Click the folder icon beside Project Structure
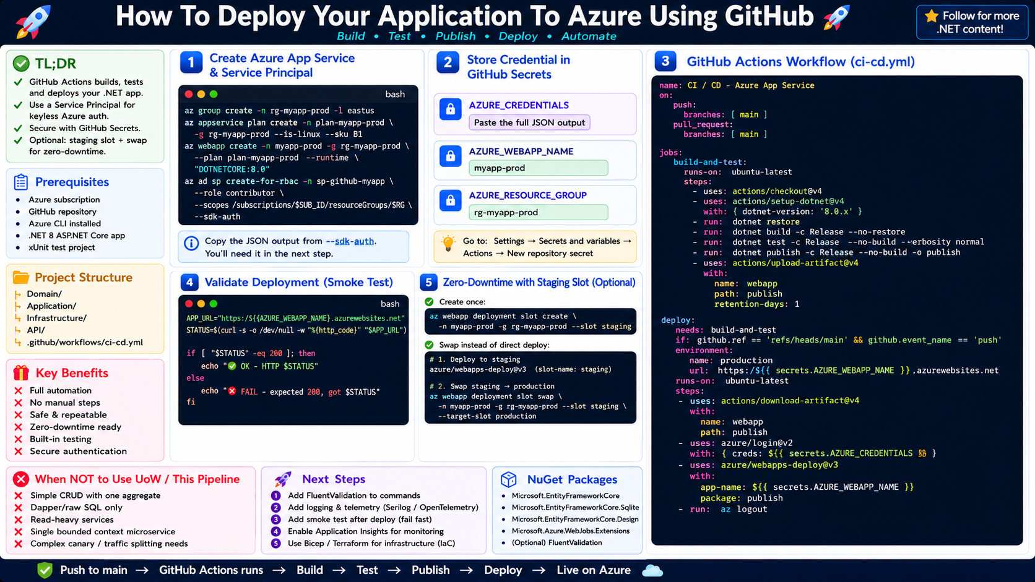This screenshot has width=1035, height=582. [x=21, y=277]
